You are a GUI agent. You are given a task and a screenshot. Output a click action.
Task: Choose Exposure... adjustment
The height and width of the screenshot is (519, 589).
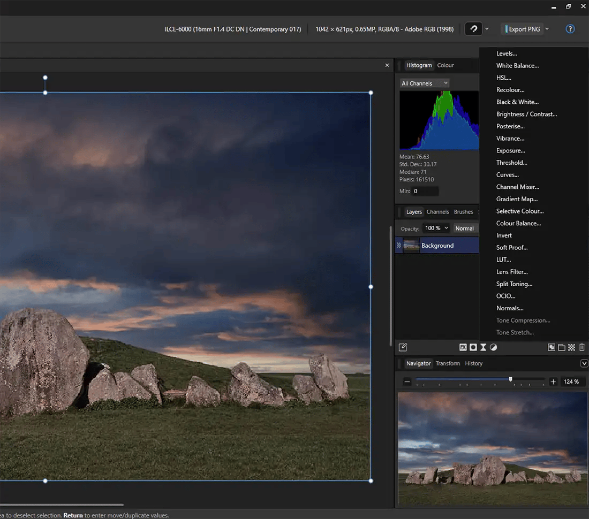point(510,150)
